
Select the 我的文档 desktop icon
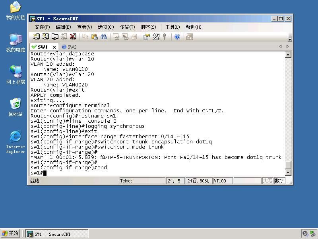[x=16, y=11]
